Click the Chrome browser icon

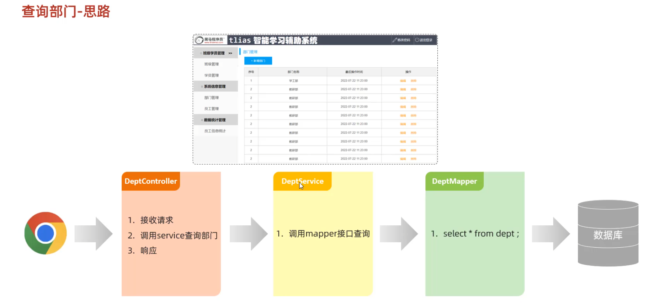pyautogui.click(x=46, y=233)
